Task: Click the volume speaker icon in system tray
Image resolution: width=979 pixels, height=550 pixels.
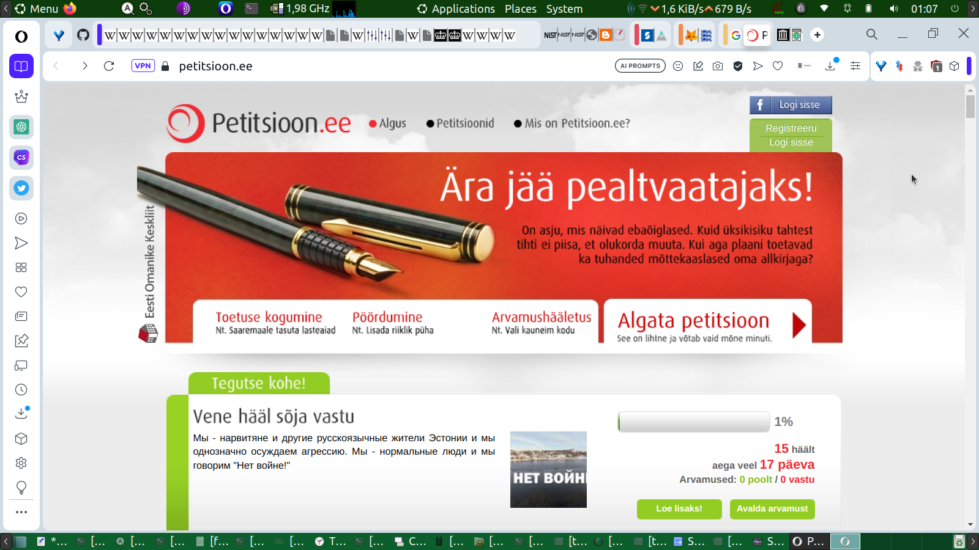Action: [894, 9]
